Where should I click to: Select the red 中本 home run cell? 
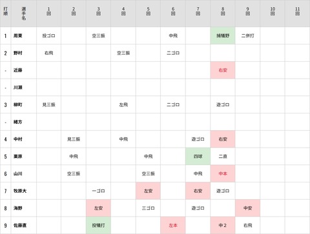[223, 173]
